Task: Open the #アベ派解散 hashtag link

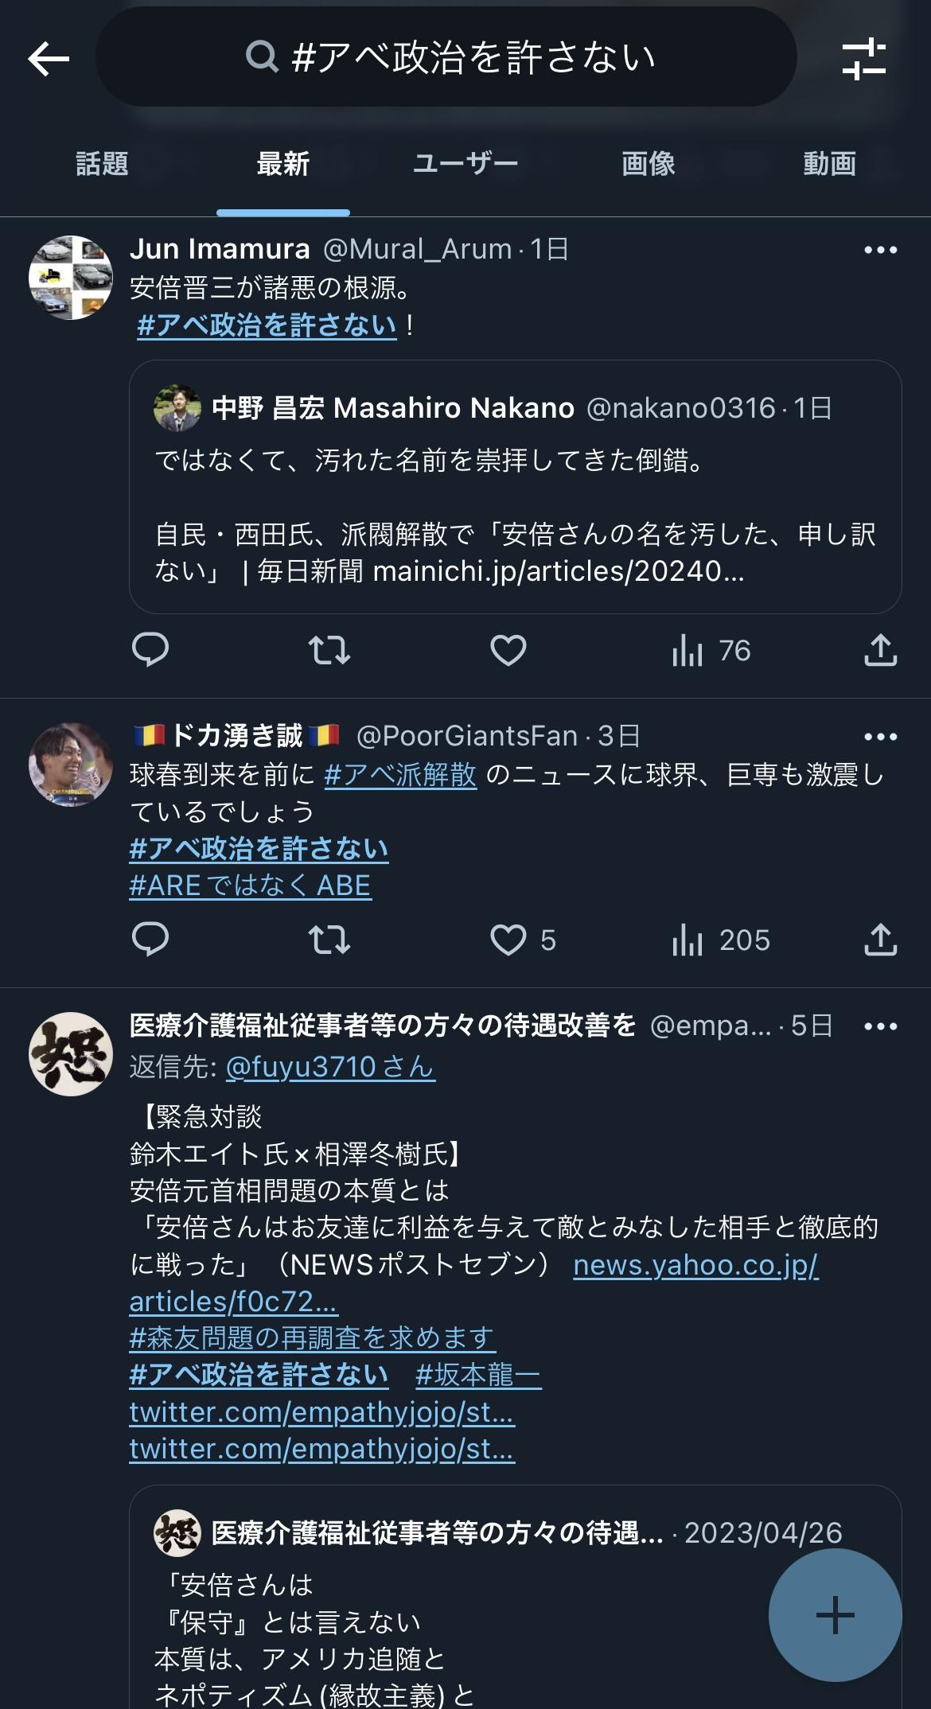Action: tap(400, 774)
